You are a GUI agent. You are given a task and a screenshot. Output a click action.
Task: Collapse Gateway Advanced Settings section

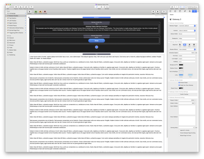click(x=169, y=97)
